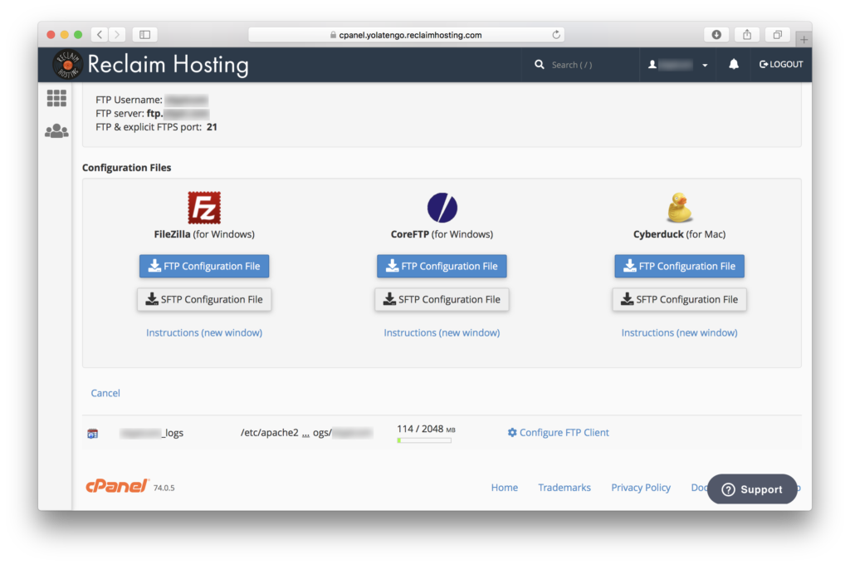Image resolution: width=850 pixels, height=565 pixels.
Task: Click the cPanel logo in the footer
Action: (114, 485)
